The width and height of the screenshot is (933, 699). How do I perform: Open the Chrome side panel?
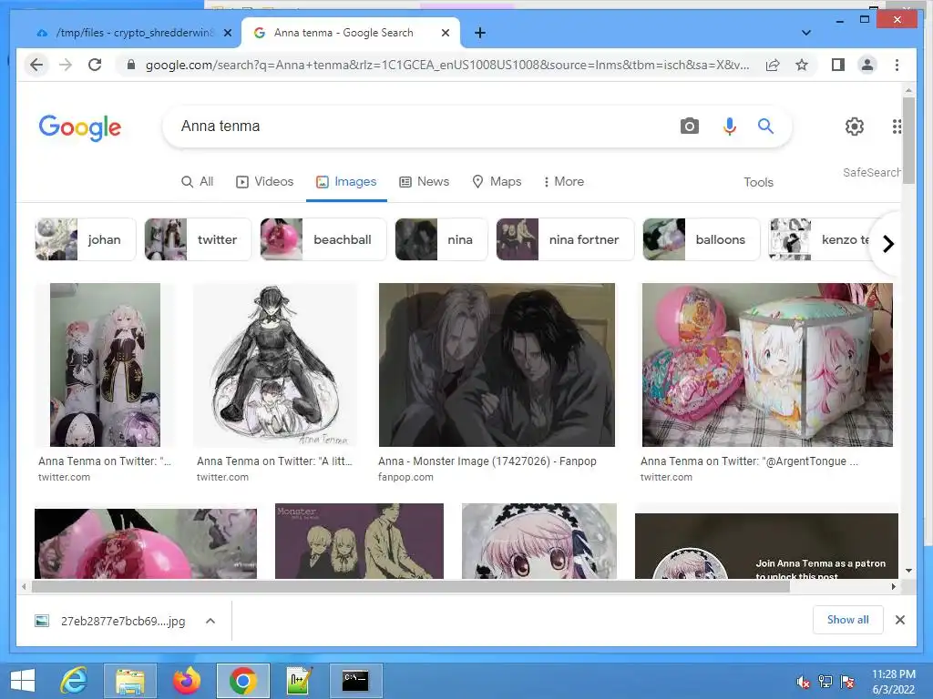838,65
